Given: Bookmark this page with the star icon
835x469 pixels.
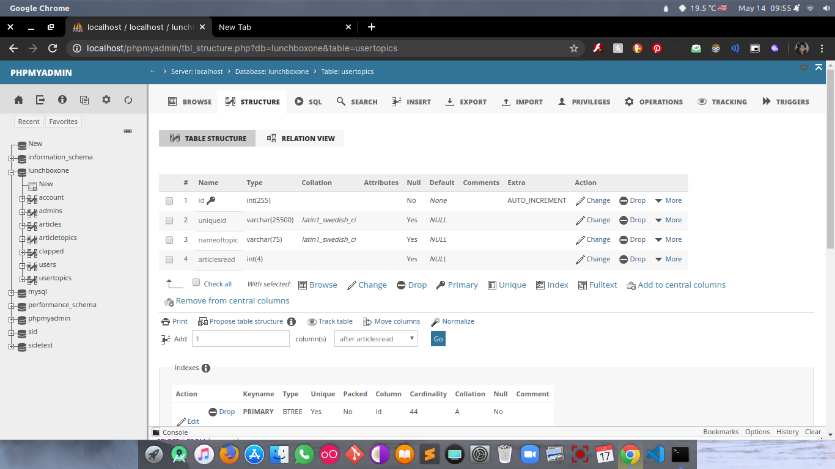Looking at the screenshot, I should 574,48.
